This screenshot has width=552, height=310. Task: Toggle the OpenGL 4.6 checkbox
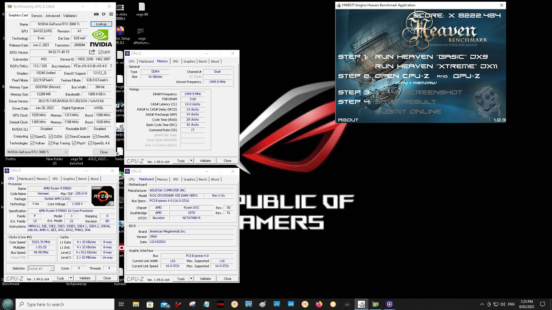pos(90,143)
